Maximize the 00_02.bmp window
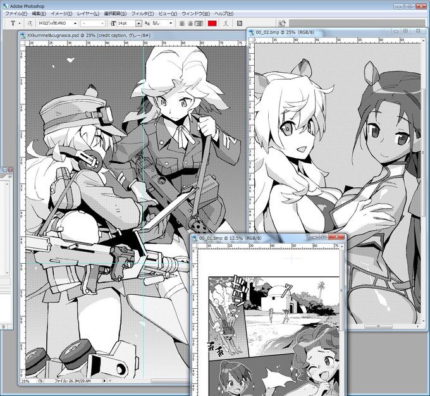Image resolution: width=430 pixels, height=396 pixels. tap(405, 31)
